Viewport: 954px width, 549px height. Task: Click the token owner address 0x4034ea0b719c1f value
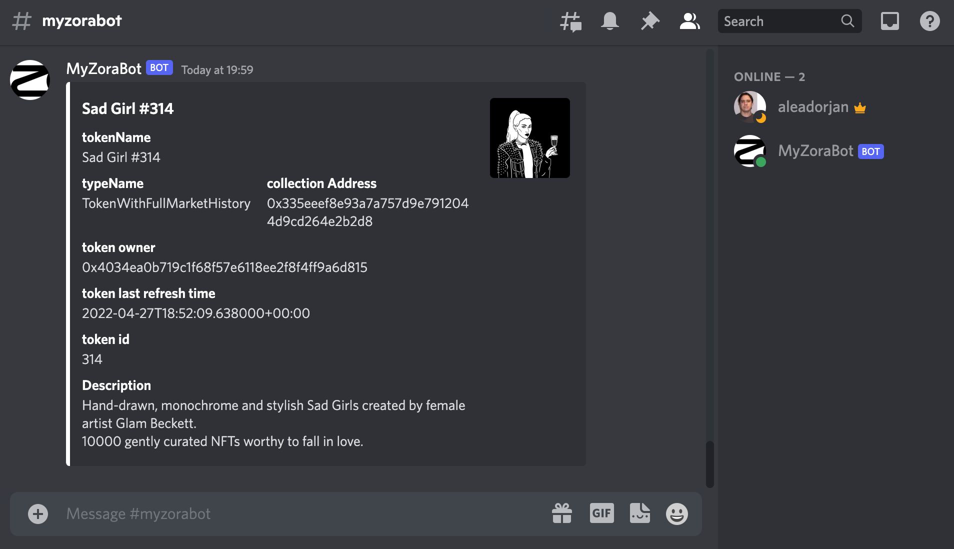click(x=224, y=267)
